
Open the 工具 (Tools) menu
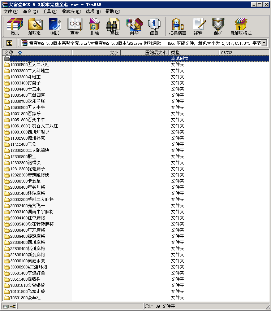(x=50, y=12)
